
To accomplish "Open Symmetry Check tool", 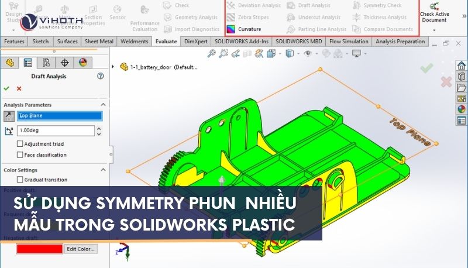I will click(x=377, y=5).
